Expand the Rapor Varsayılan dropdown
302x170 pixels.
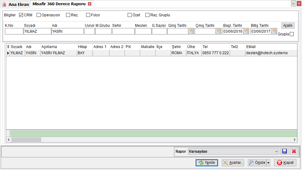[276, 152]
